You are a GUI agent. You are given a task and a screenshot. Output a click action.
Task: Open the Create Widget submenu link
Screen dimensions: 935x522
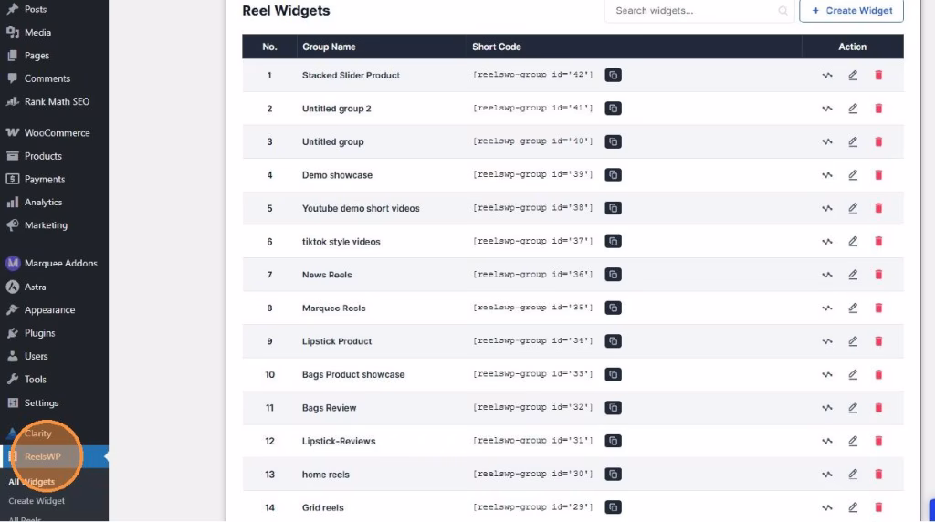click(x=37, y=501)
